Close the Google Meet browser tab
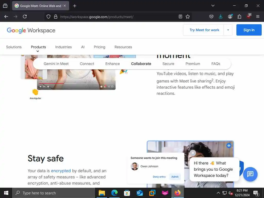This screenshot has width=264, height=198. tap(65, 6)
